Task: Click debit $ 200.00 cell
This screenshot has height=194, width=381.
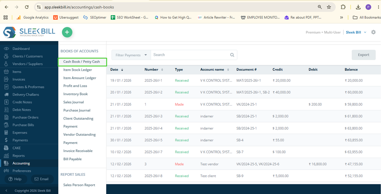Action: (x=315, y=104)
